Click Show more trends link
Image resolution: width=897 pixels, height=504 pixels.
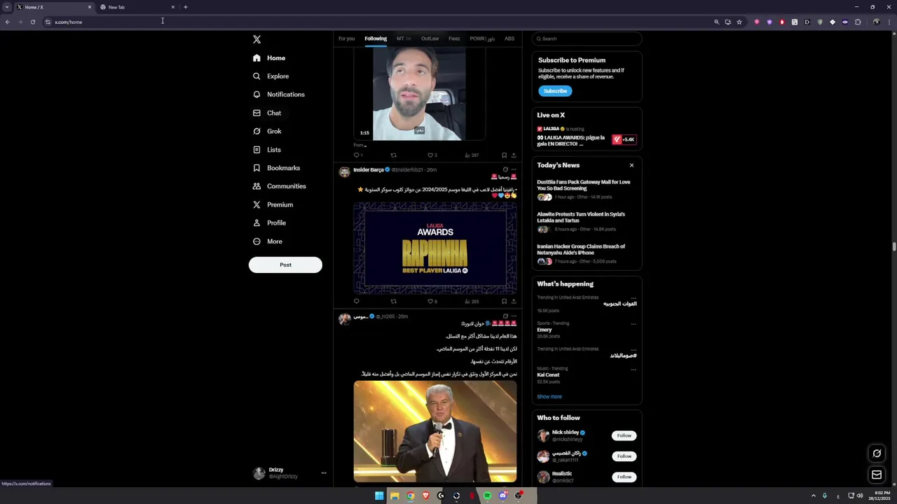click(x=549, y=397)
